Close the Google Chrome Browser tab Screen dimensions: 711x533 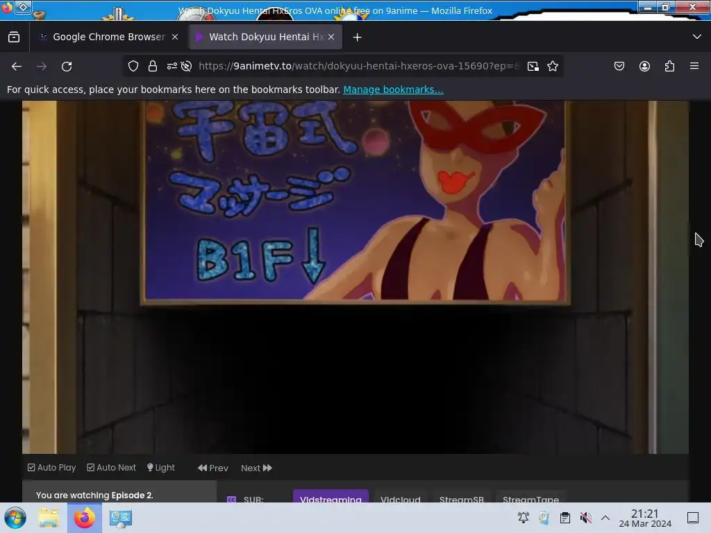[x=175, y=37]
